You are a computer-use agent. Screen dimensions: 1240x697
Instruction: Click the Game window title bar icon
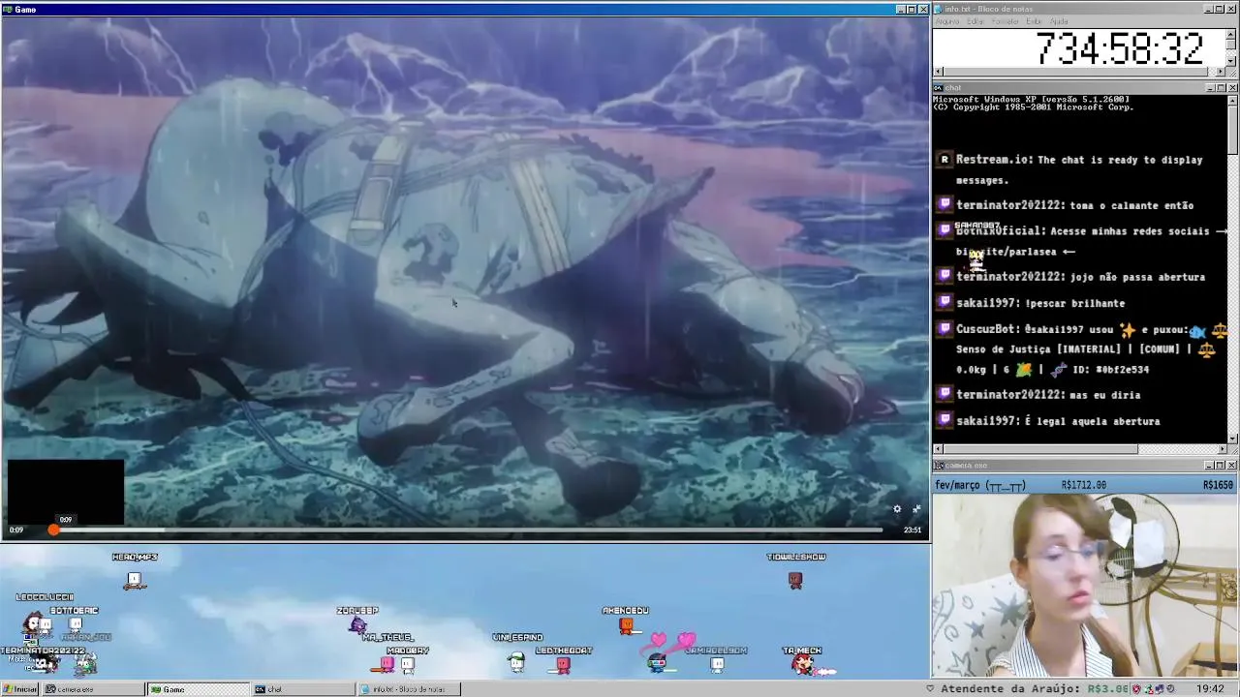7,9
